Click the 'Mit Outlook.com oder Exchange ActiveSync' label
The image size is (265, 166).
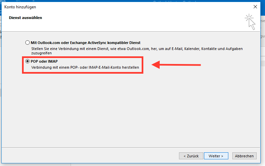point(85,43)
